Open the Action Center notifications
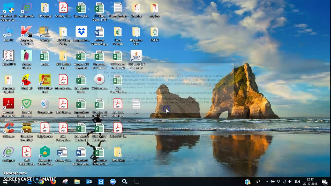This screenshot has height=186, width=331. coord(324,182)
